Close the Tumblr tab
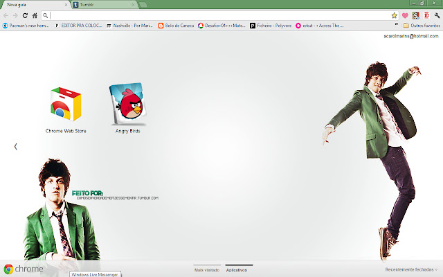Image resolution: width=443 pixels, height=277 pixels. click(133, 5)
